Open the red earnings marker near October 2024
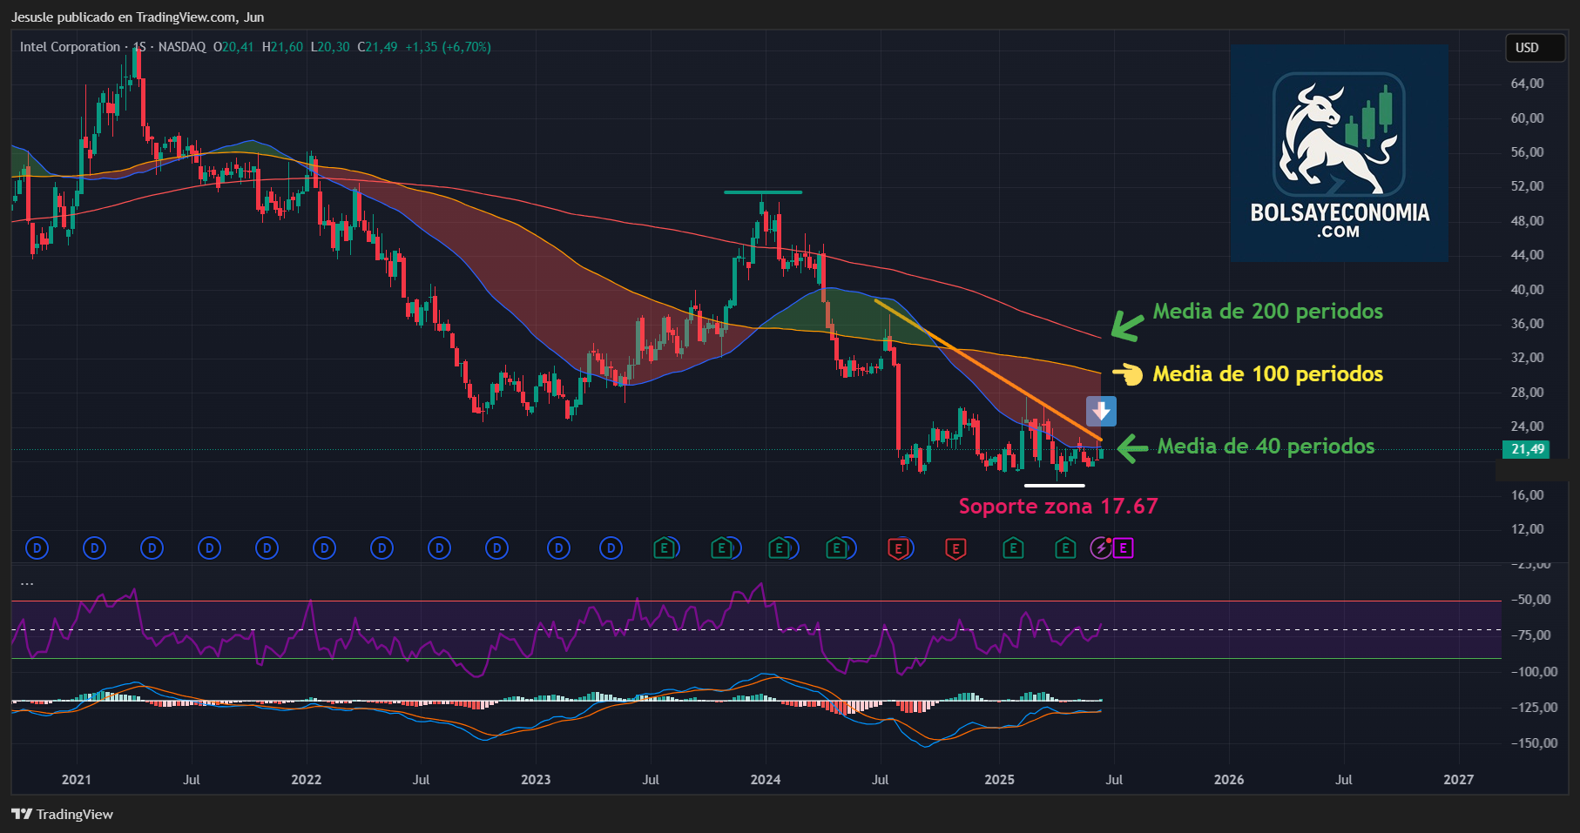The height and width of the screenshot is (833, 1580). [x=955, y=548]
